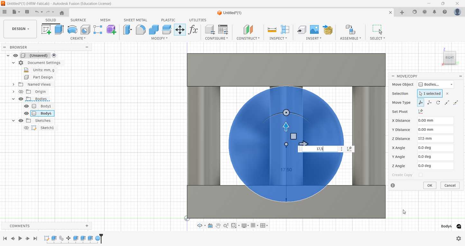465x246 pixels.
Task: Play the timeline
Action: pyautogui.click(x=20, y=238)
